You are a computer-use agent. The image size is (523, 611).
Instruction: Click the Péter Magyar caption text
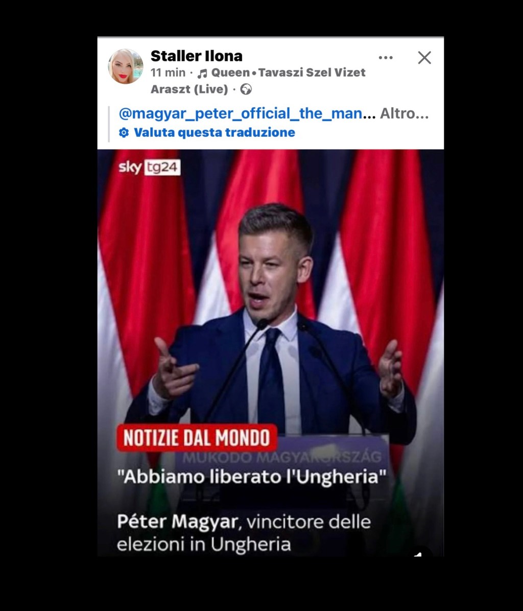(244, 533)
